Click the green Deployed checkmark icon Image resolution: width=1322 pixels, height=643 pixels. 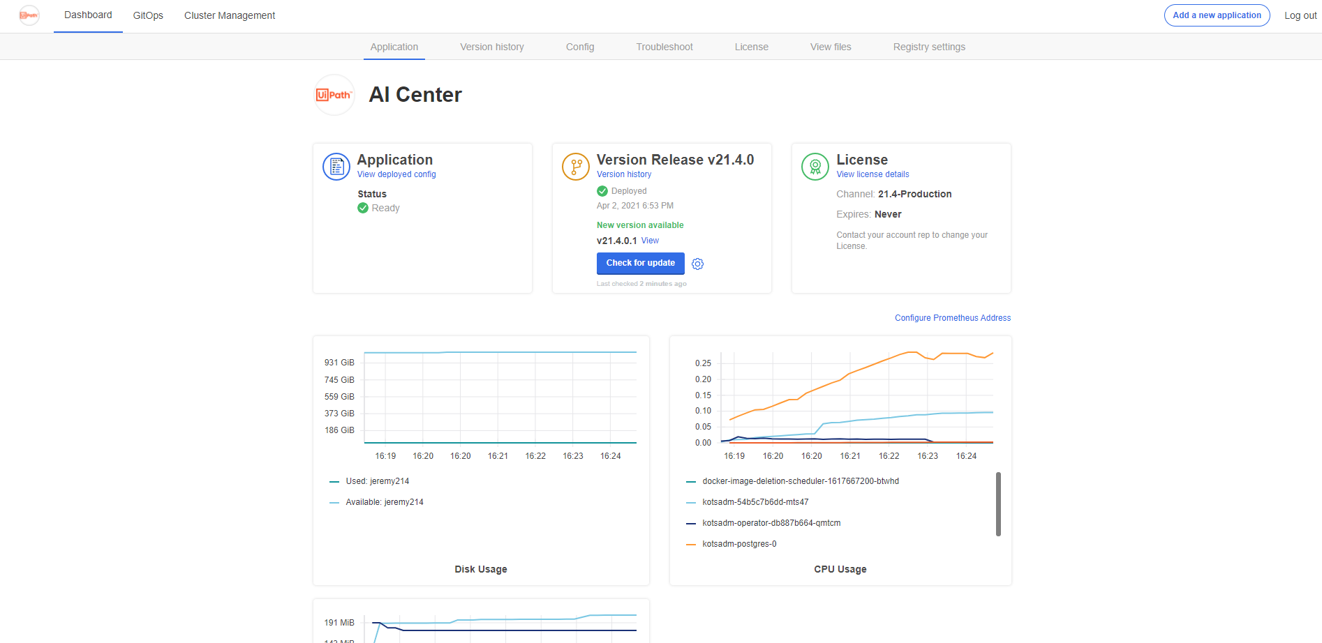pyautogui.click(x=602, y=191)
